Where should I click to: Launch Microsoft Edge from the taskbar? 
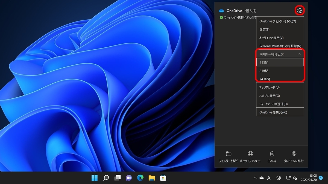(140, 178)
